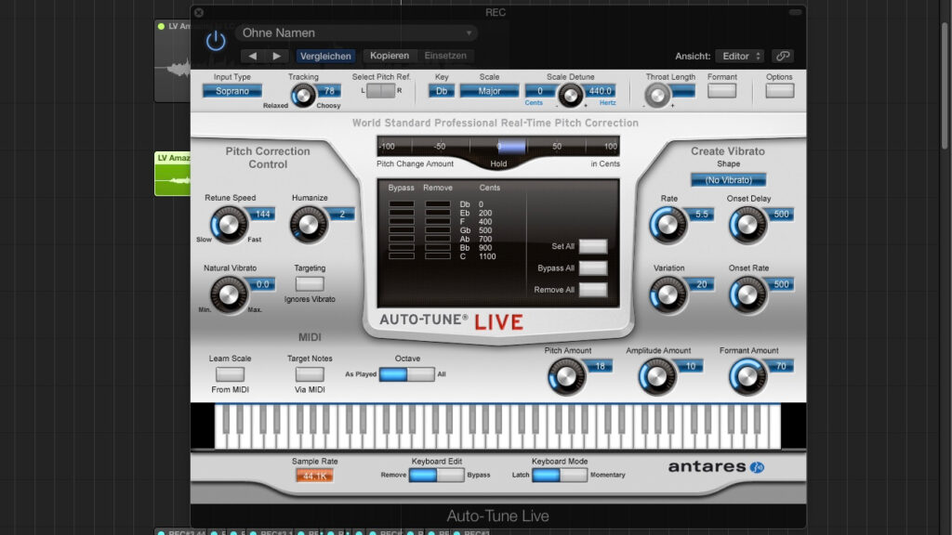Open the Ohne Namen preset dropdown
This screenshot has width=952, height=535.
[x=356, y=33]
